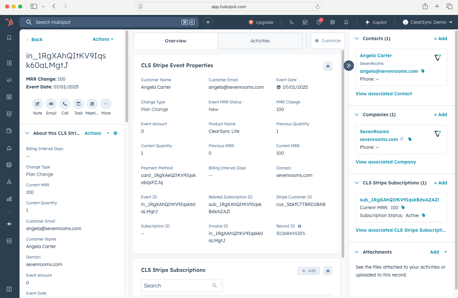Click the Event Date 07/02/2025 property field

click(x=295, y=87)
